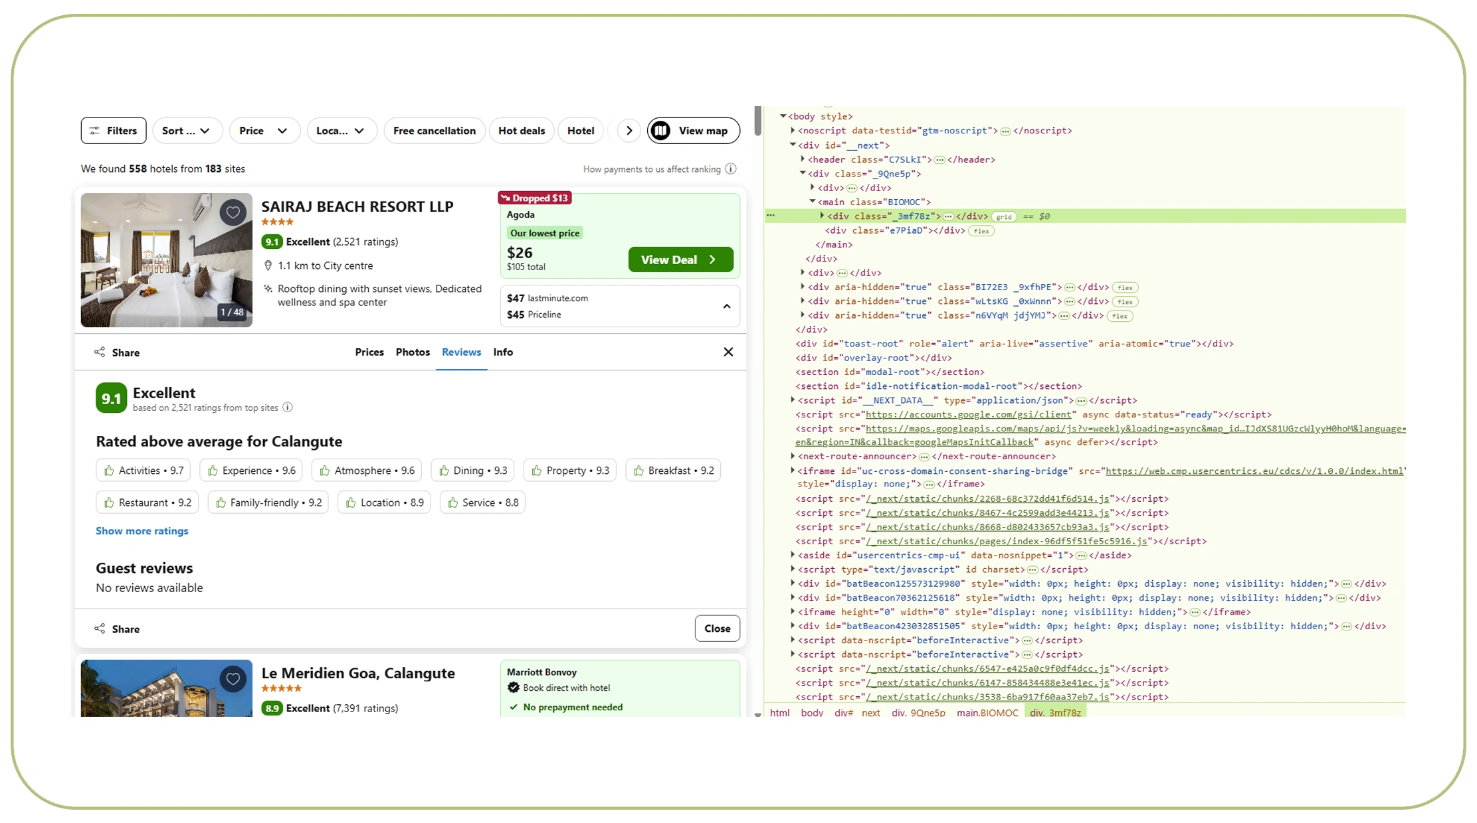Open the Sairaj Beach Resort room photo
The height and width of the screenshot is (823, 1477).
(x=167, y=260)
